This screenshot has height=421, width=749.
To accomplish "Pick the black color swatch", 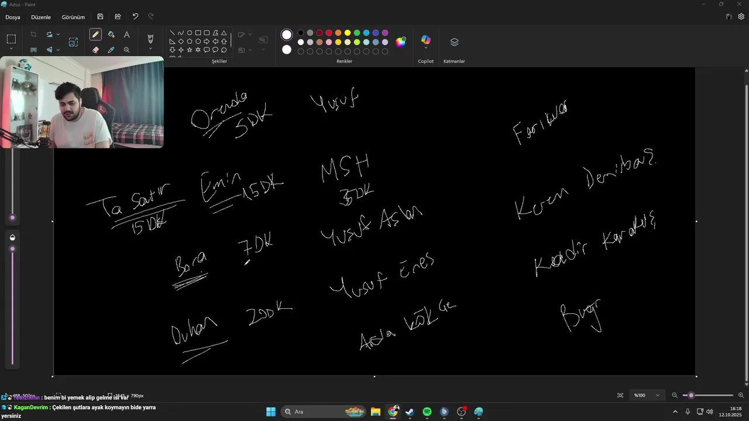I will 301,33.
